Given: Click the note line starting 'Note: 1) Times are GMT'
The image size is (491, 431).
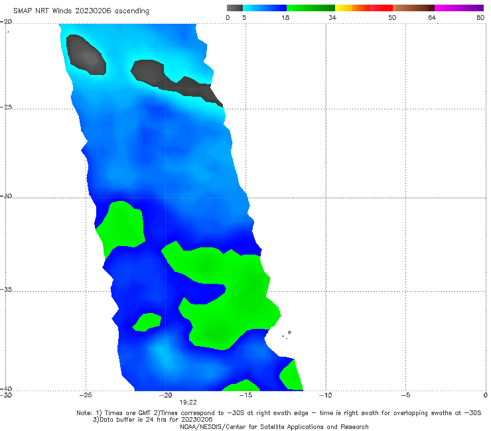Looking at the screenshot, I should point(279,413).
